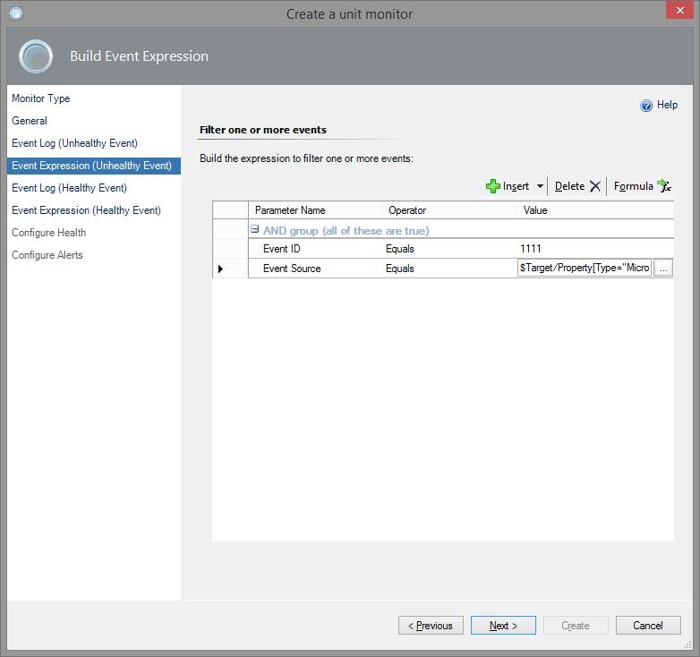This screenshot has width=700, height=657.
Task: Click the Formula fx icon
Action: coord(663,186)
